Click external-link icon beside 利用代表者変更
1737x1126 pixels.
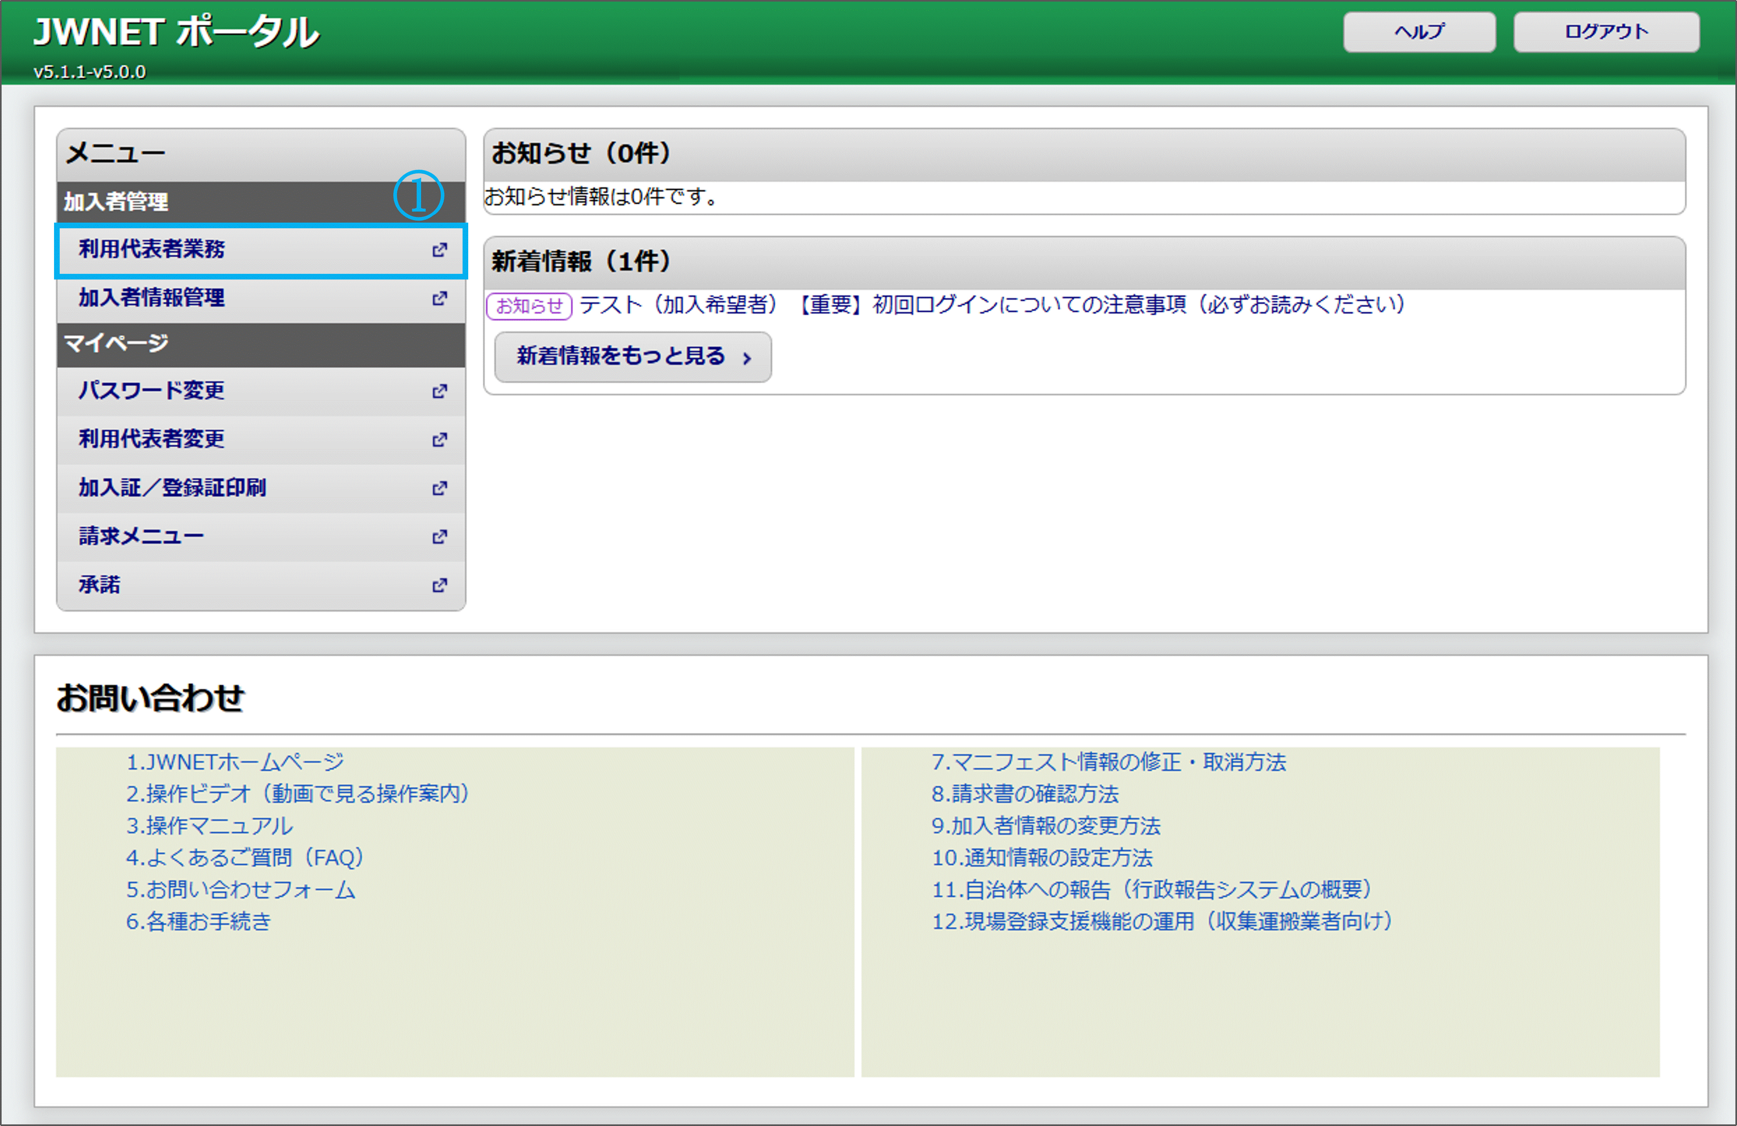439,439
